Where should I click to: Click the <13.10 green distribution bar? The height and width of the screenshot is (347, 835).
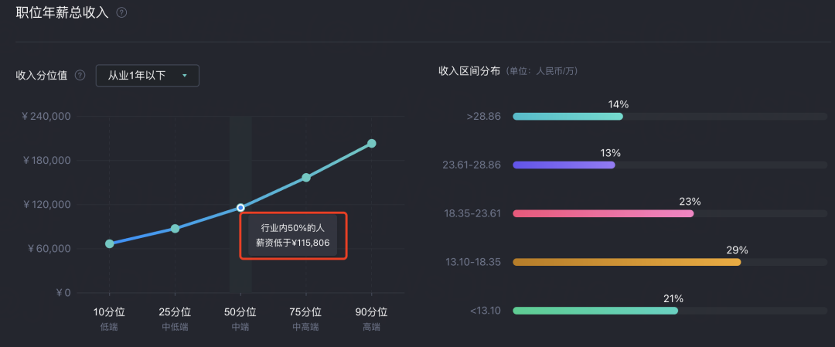[595, 310]
